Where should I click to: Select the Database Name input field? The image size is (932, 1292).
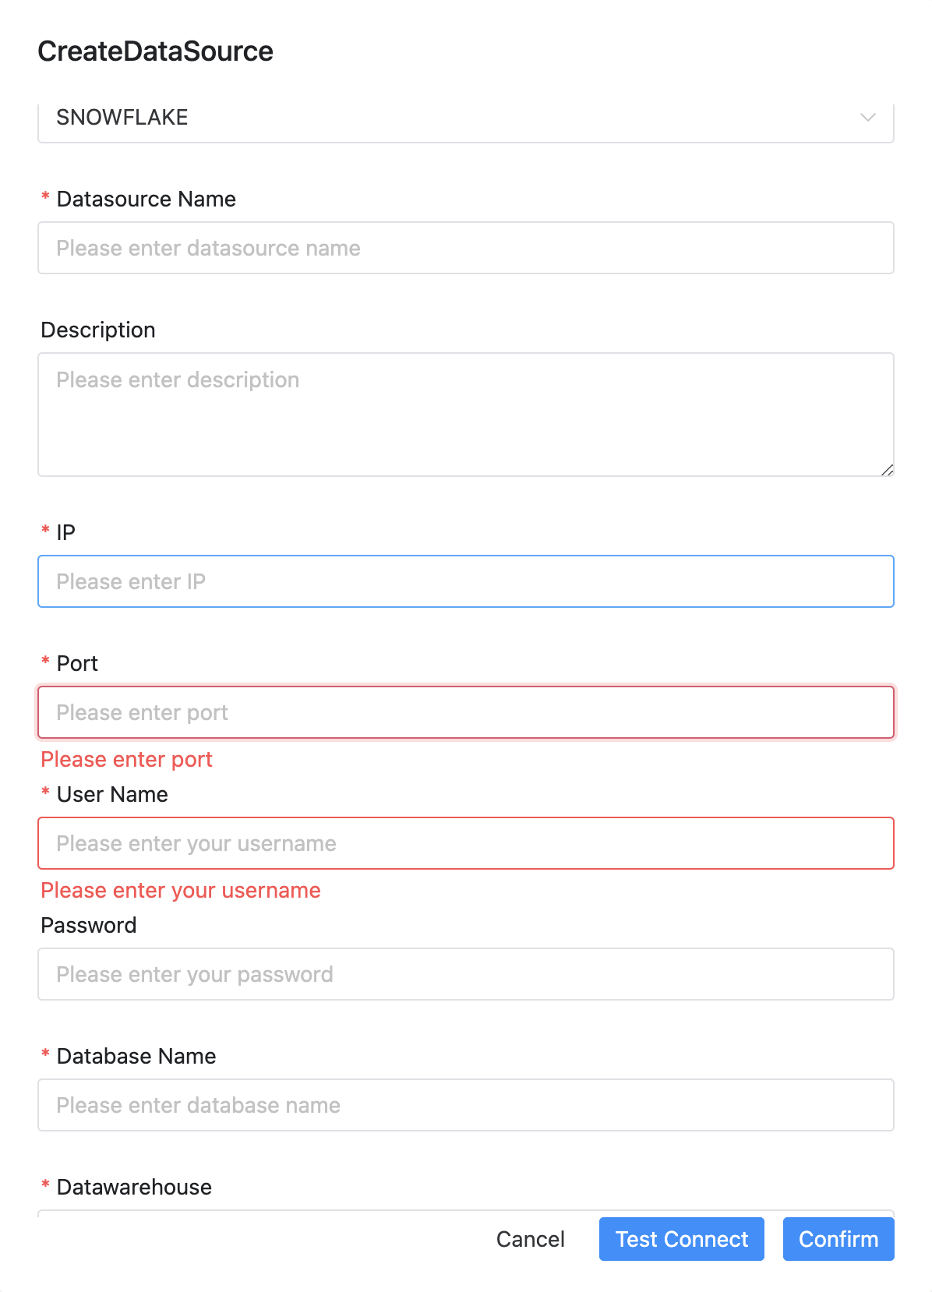pyautogui.click(x=465, y=1105)
